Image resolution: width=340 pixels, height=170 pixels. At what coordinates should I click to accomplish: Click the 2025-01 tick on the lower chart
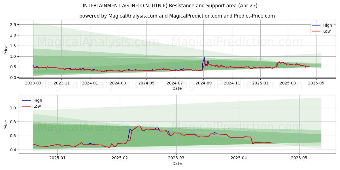click(x=57, y=158)
